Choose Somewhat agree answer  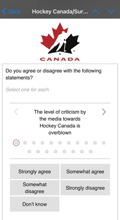(x=85, y=171)
